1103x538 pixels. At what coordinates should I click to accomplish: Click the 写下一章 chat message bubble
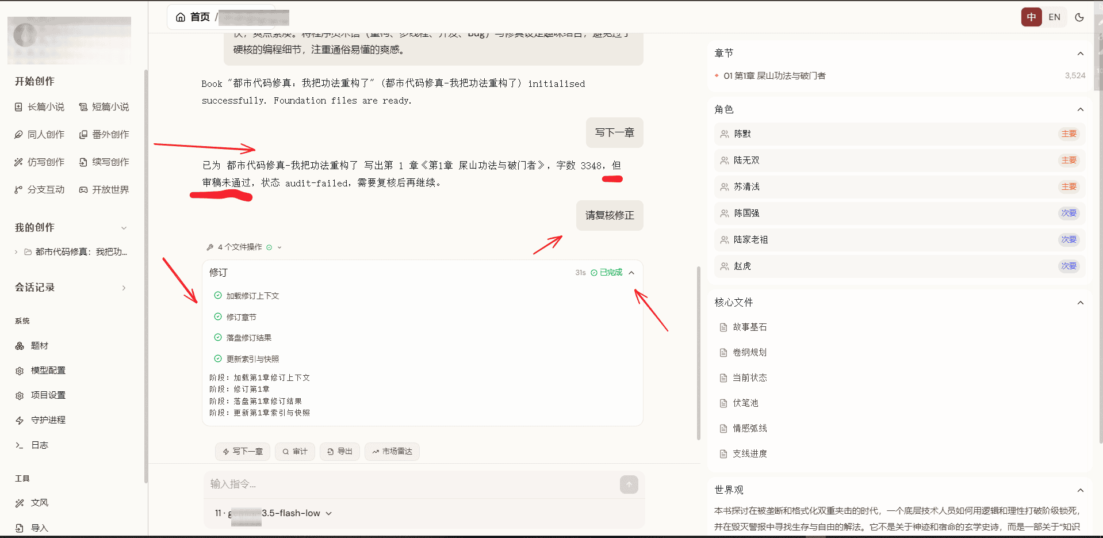pyautogui.click(x=614, y=133)
